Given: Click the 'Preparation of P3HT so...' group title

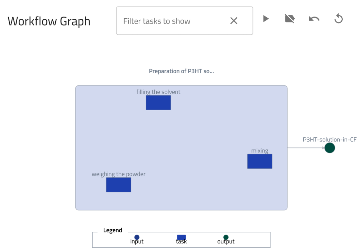Looking at the screenshot, I should (182, 71).
